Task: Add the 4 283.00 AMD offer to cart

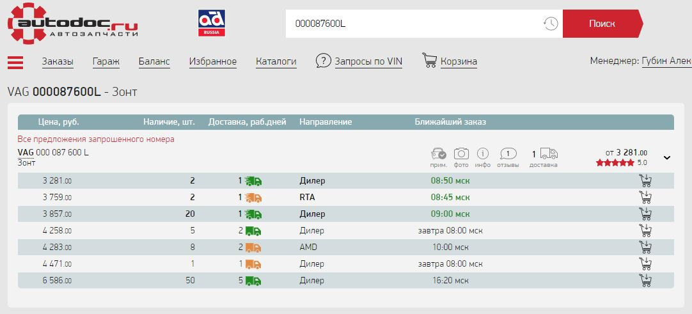Action: click(x=645, y=247)
